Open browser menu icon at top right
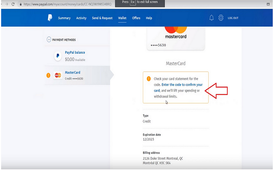This screenshot has height=170, width=273. click(268, 4)
